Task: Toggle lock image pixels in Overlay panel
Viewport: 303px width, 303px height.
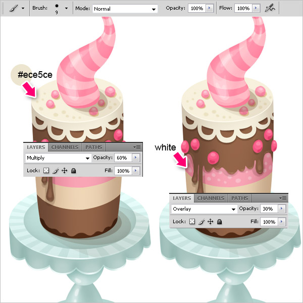Action: click(x=201, y=222)
